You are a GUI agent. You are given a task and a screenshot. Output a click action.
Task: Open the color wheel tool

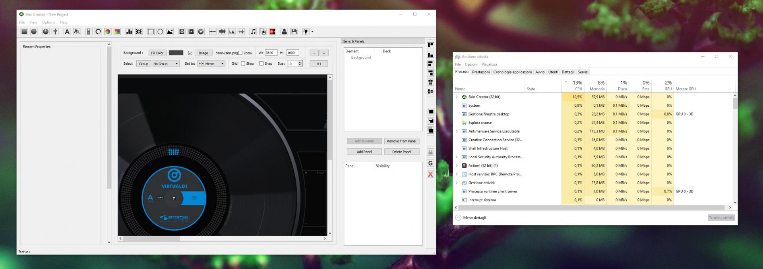pyautogui.click(x=108, y=32)
